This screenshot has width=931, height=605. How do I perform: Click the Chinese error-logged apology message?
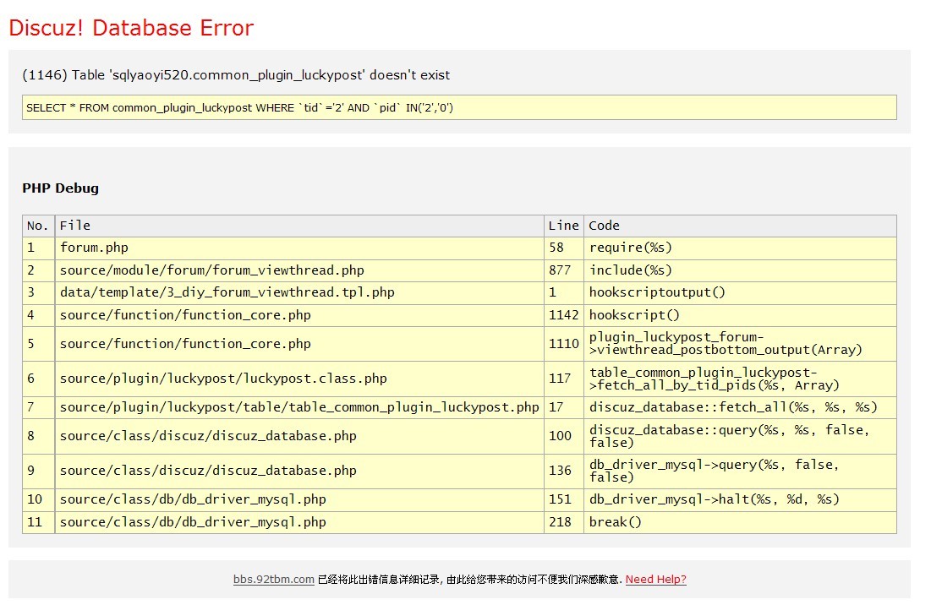point(469,580)
